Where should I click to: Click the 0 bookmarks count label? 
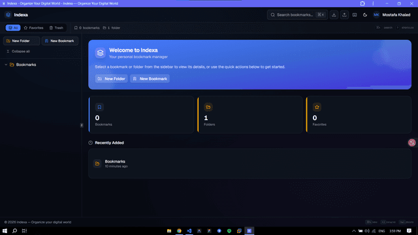pos(87,27)
